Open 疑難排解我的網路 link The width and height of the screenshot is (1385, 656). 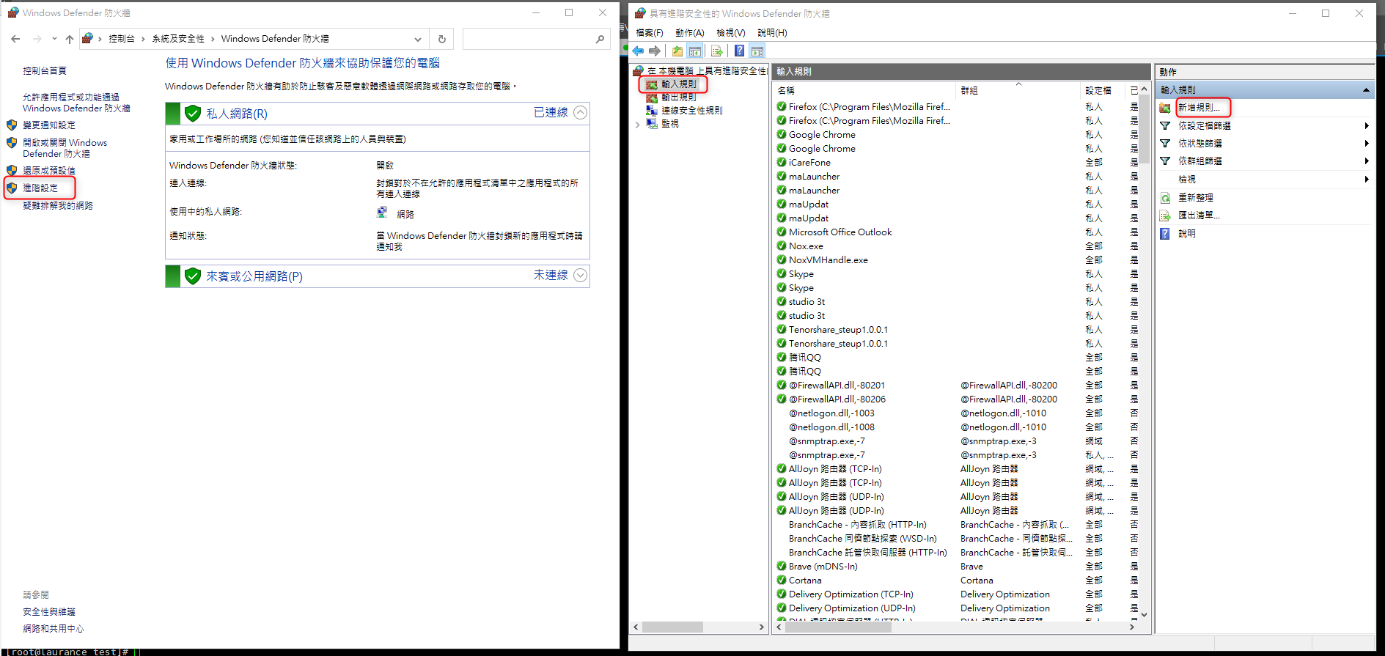[58, 205]
